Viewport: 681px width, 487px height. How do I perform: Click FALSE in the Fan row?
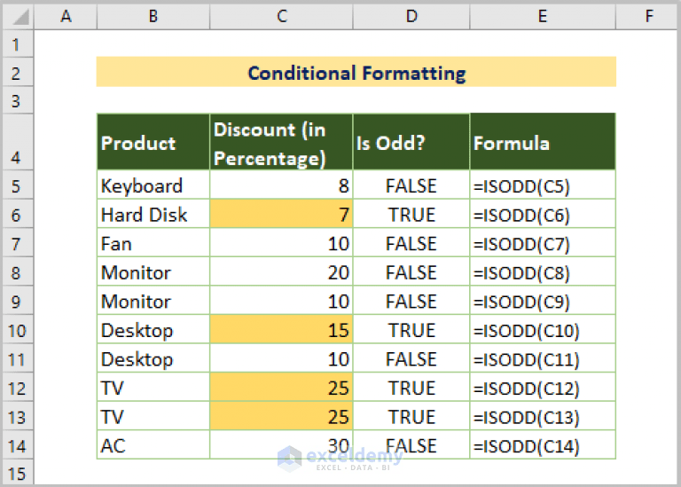click(x=411, y=243)
